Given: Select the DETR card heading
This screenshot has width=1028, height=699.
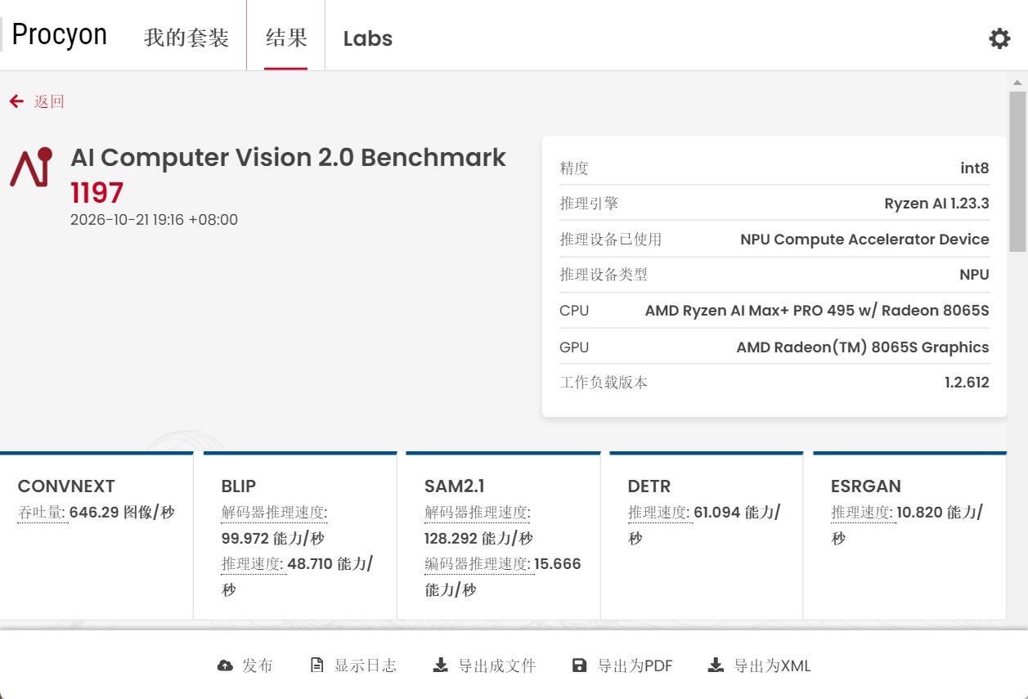Looking at the screenshot, I should pos(649,486).
